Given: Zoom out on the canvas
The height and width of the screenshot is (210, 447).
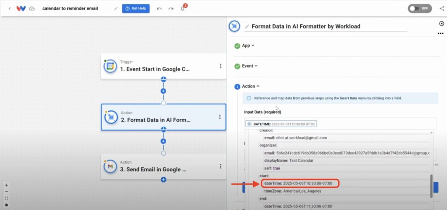Looking at the screenshot, I should click(7, 192).
